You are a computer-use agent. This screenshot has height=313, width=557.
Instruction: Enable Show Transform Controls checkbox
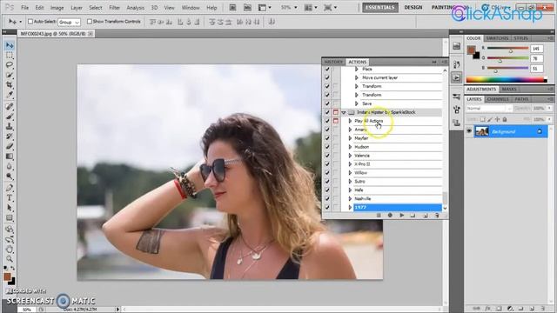pyautogui.click(x=89, y=22)
